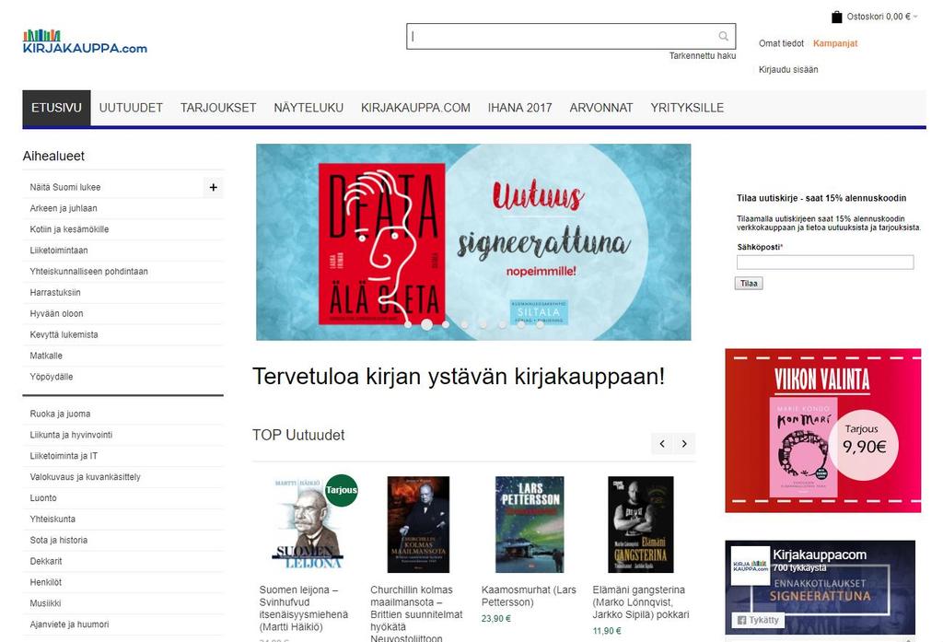Click the Kirjakauppa.com logo
Image resolution: width=943 pixels, height=642 pixels.
pyautogui.click(x=85, y=42)
